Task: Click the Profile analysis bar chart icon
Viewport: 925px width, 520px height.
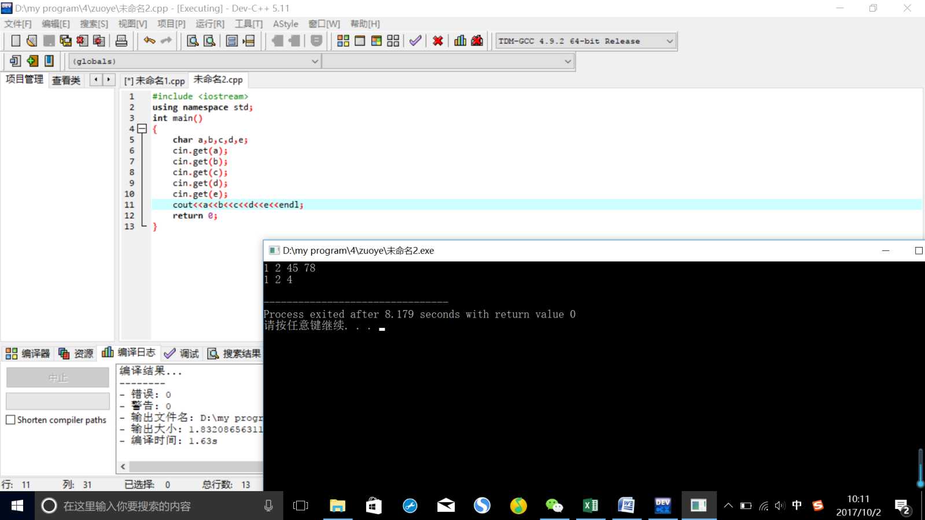Action: (460, 40)
